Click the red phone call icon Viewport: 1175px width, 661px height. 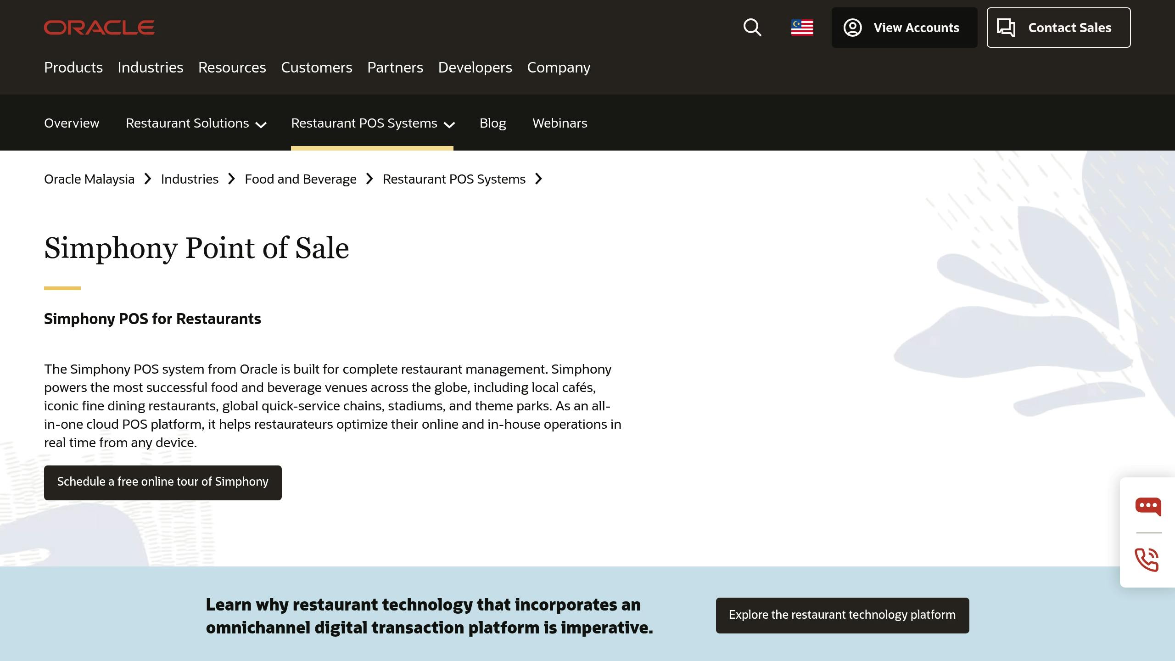[1147, 560]
